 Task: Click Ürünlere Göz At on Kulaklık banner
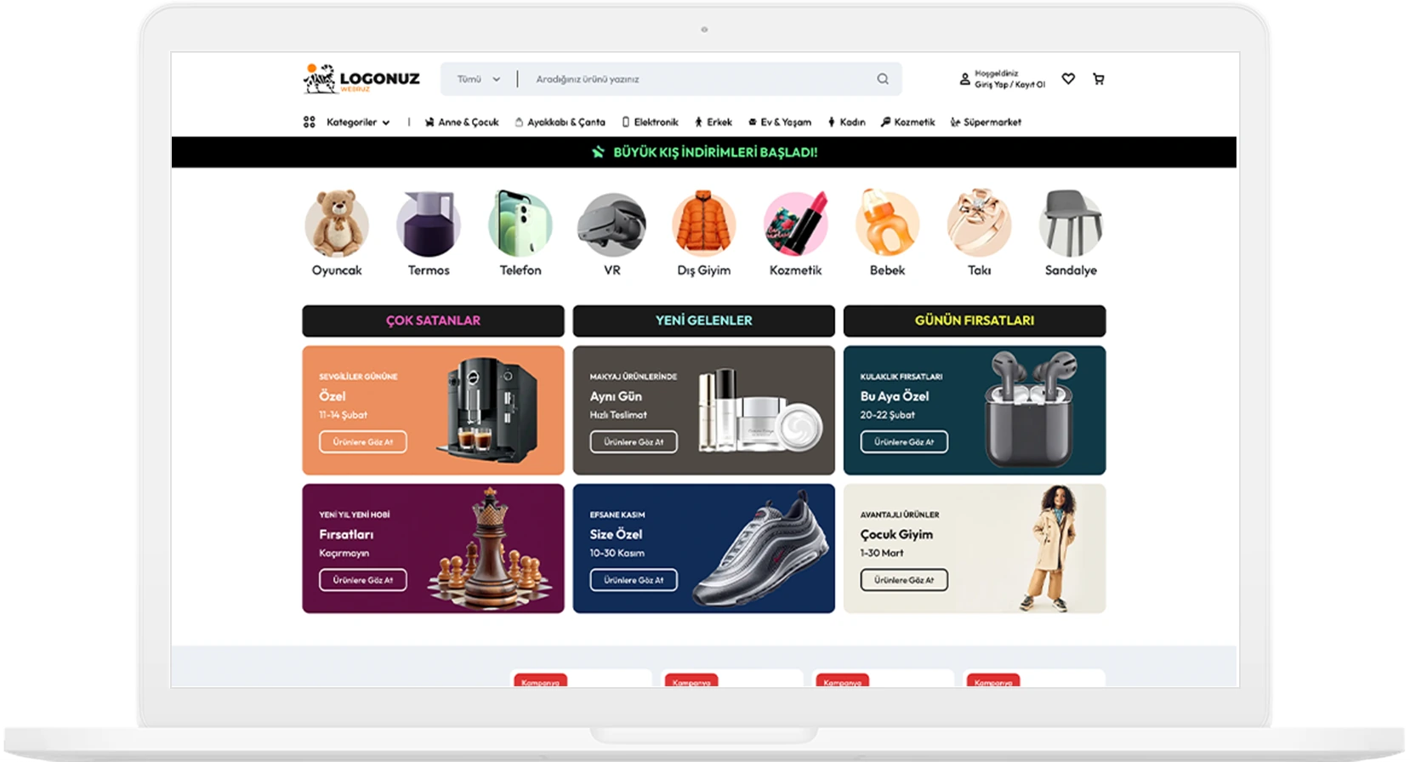pyautogui.click(x=904, y=442)
